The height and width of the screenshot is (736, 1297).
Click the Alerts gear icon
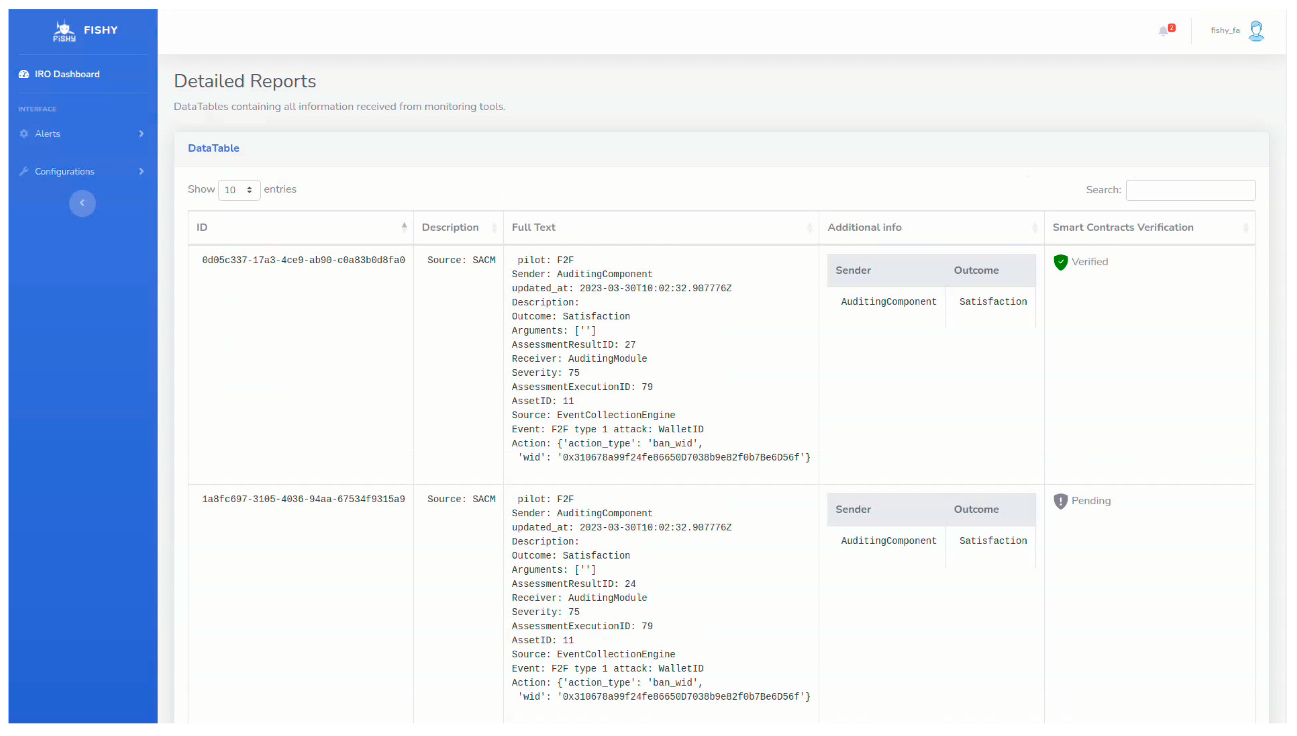pyautogui.click(x=24, y=134)
